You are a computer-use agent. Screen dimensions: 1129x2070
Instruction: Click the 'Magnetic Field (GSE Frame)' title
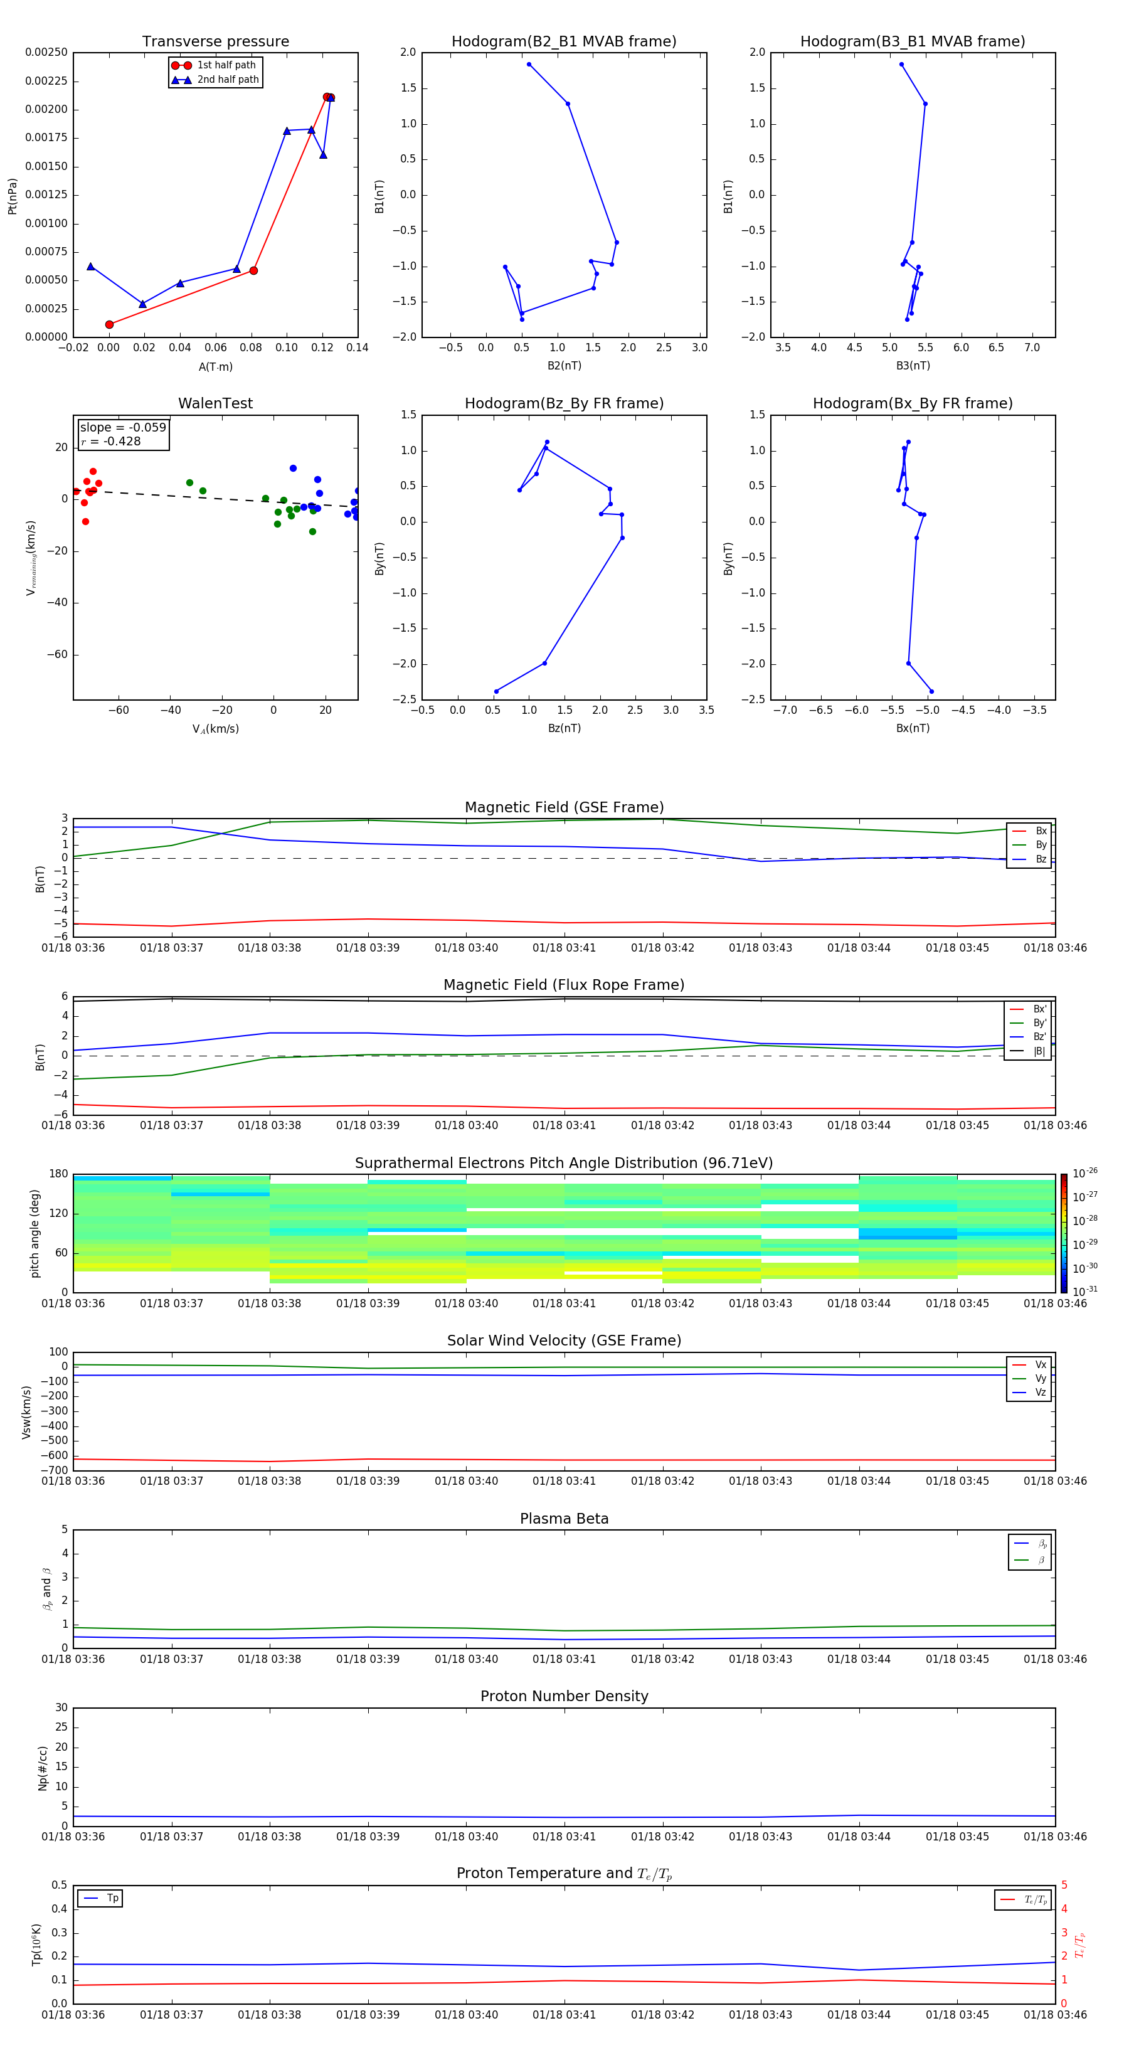(x=564, y=807)
